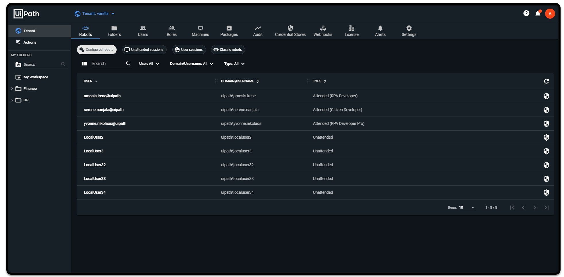This screenshot has height=277, width=564.
Task: Click the shield icon on LocalUser2 row
Action: coord(546,137)
